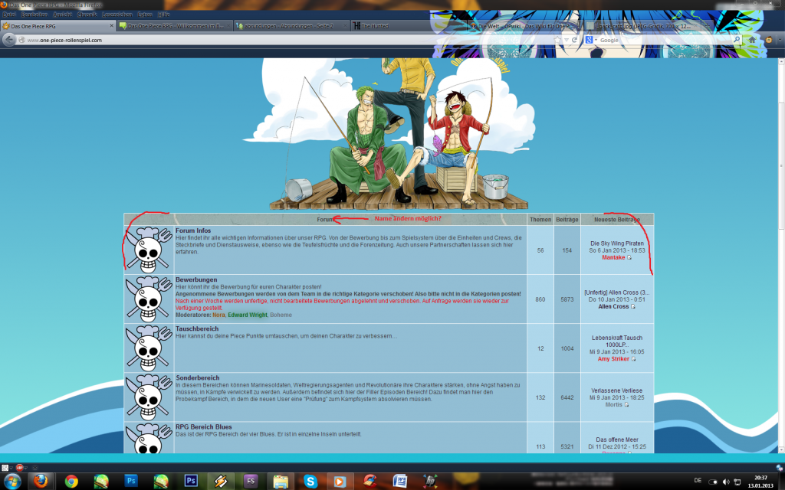Click the Adblock Plus status bar icon
The image size is (785, 490).
[19, 468]
